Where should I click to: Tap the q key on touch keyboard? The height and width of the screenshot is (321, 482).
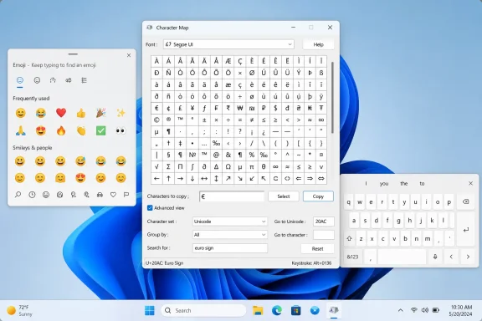pos(349,202)
